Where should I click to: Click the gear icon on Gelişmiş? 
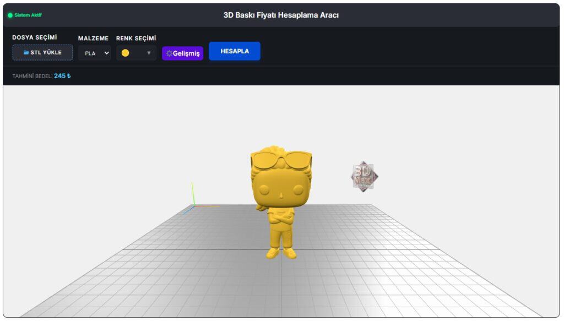[x=169, y=53]
